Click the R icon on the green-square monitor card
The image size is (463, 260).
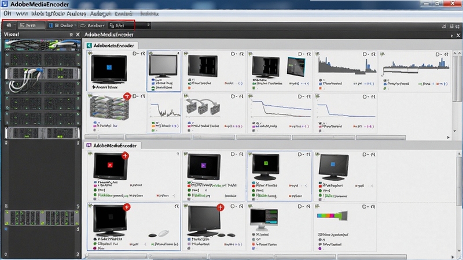[308, 154]
